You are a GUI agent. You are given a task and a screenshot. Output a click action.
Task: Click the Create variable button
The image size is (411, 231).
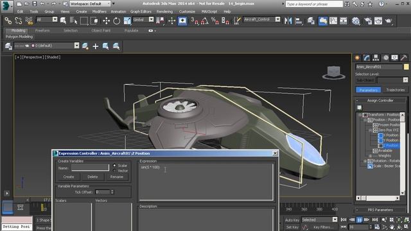(69, 177)
